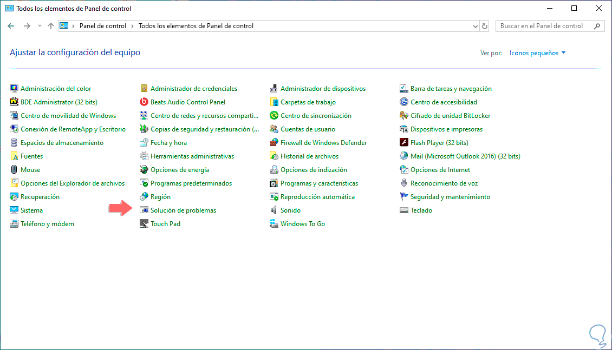Open the Mouse icon
612x350 pixels.
14,169
